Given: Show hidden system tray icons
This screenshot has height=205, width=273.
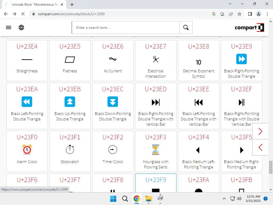Looking at the screenshot, I should [x=224, y=199].
